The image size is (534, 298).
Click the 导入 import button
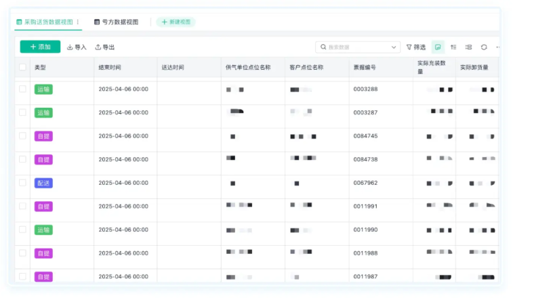77,47
